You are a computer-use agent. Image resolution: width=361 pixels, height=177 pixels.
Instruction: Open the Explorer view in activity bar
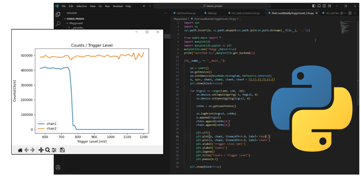[x=58, y=15]
